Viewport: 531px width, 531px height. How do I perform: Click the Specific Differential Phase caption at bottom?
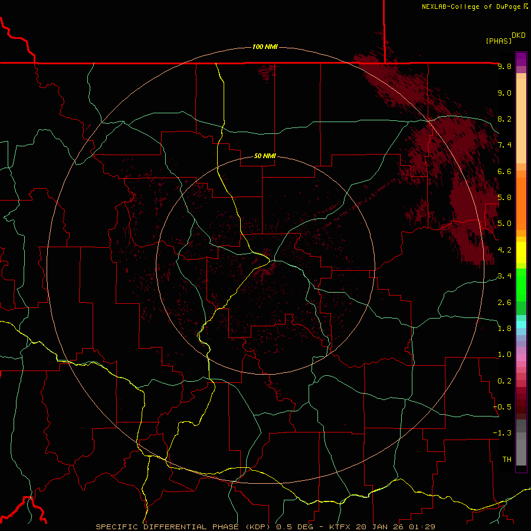pyautogui.click(x=265, y=527)
